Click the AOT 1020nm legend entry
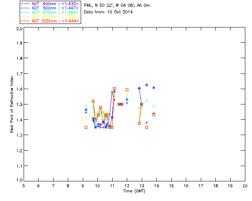 click(x=50, y=21)
